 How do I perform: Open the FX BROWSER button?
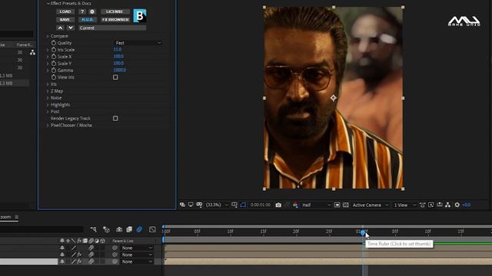(115, 19)
